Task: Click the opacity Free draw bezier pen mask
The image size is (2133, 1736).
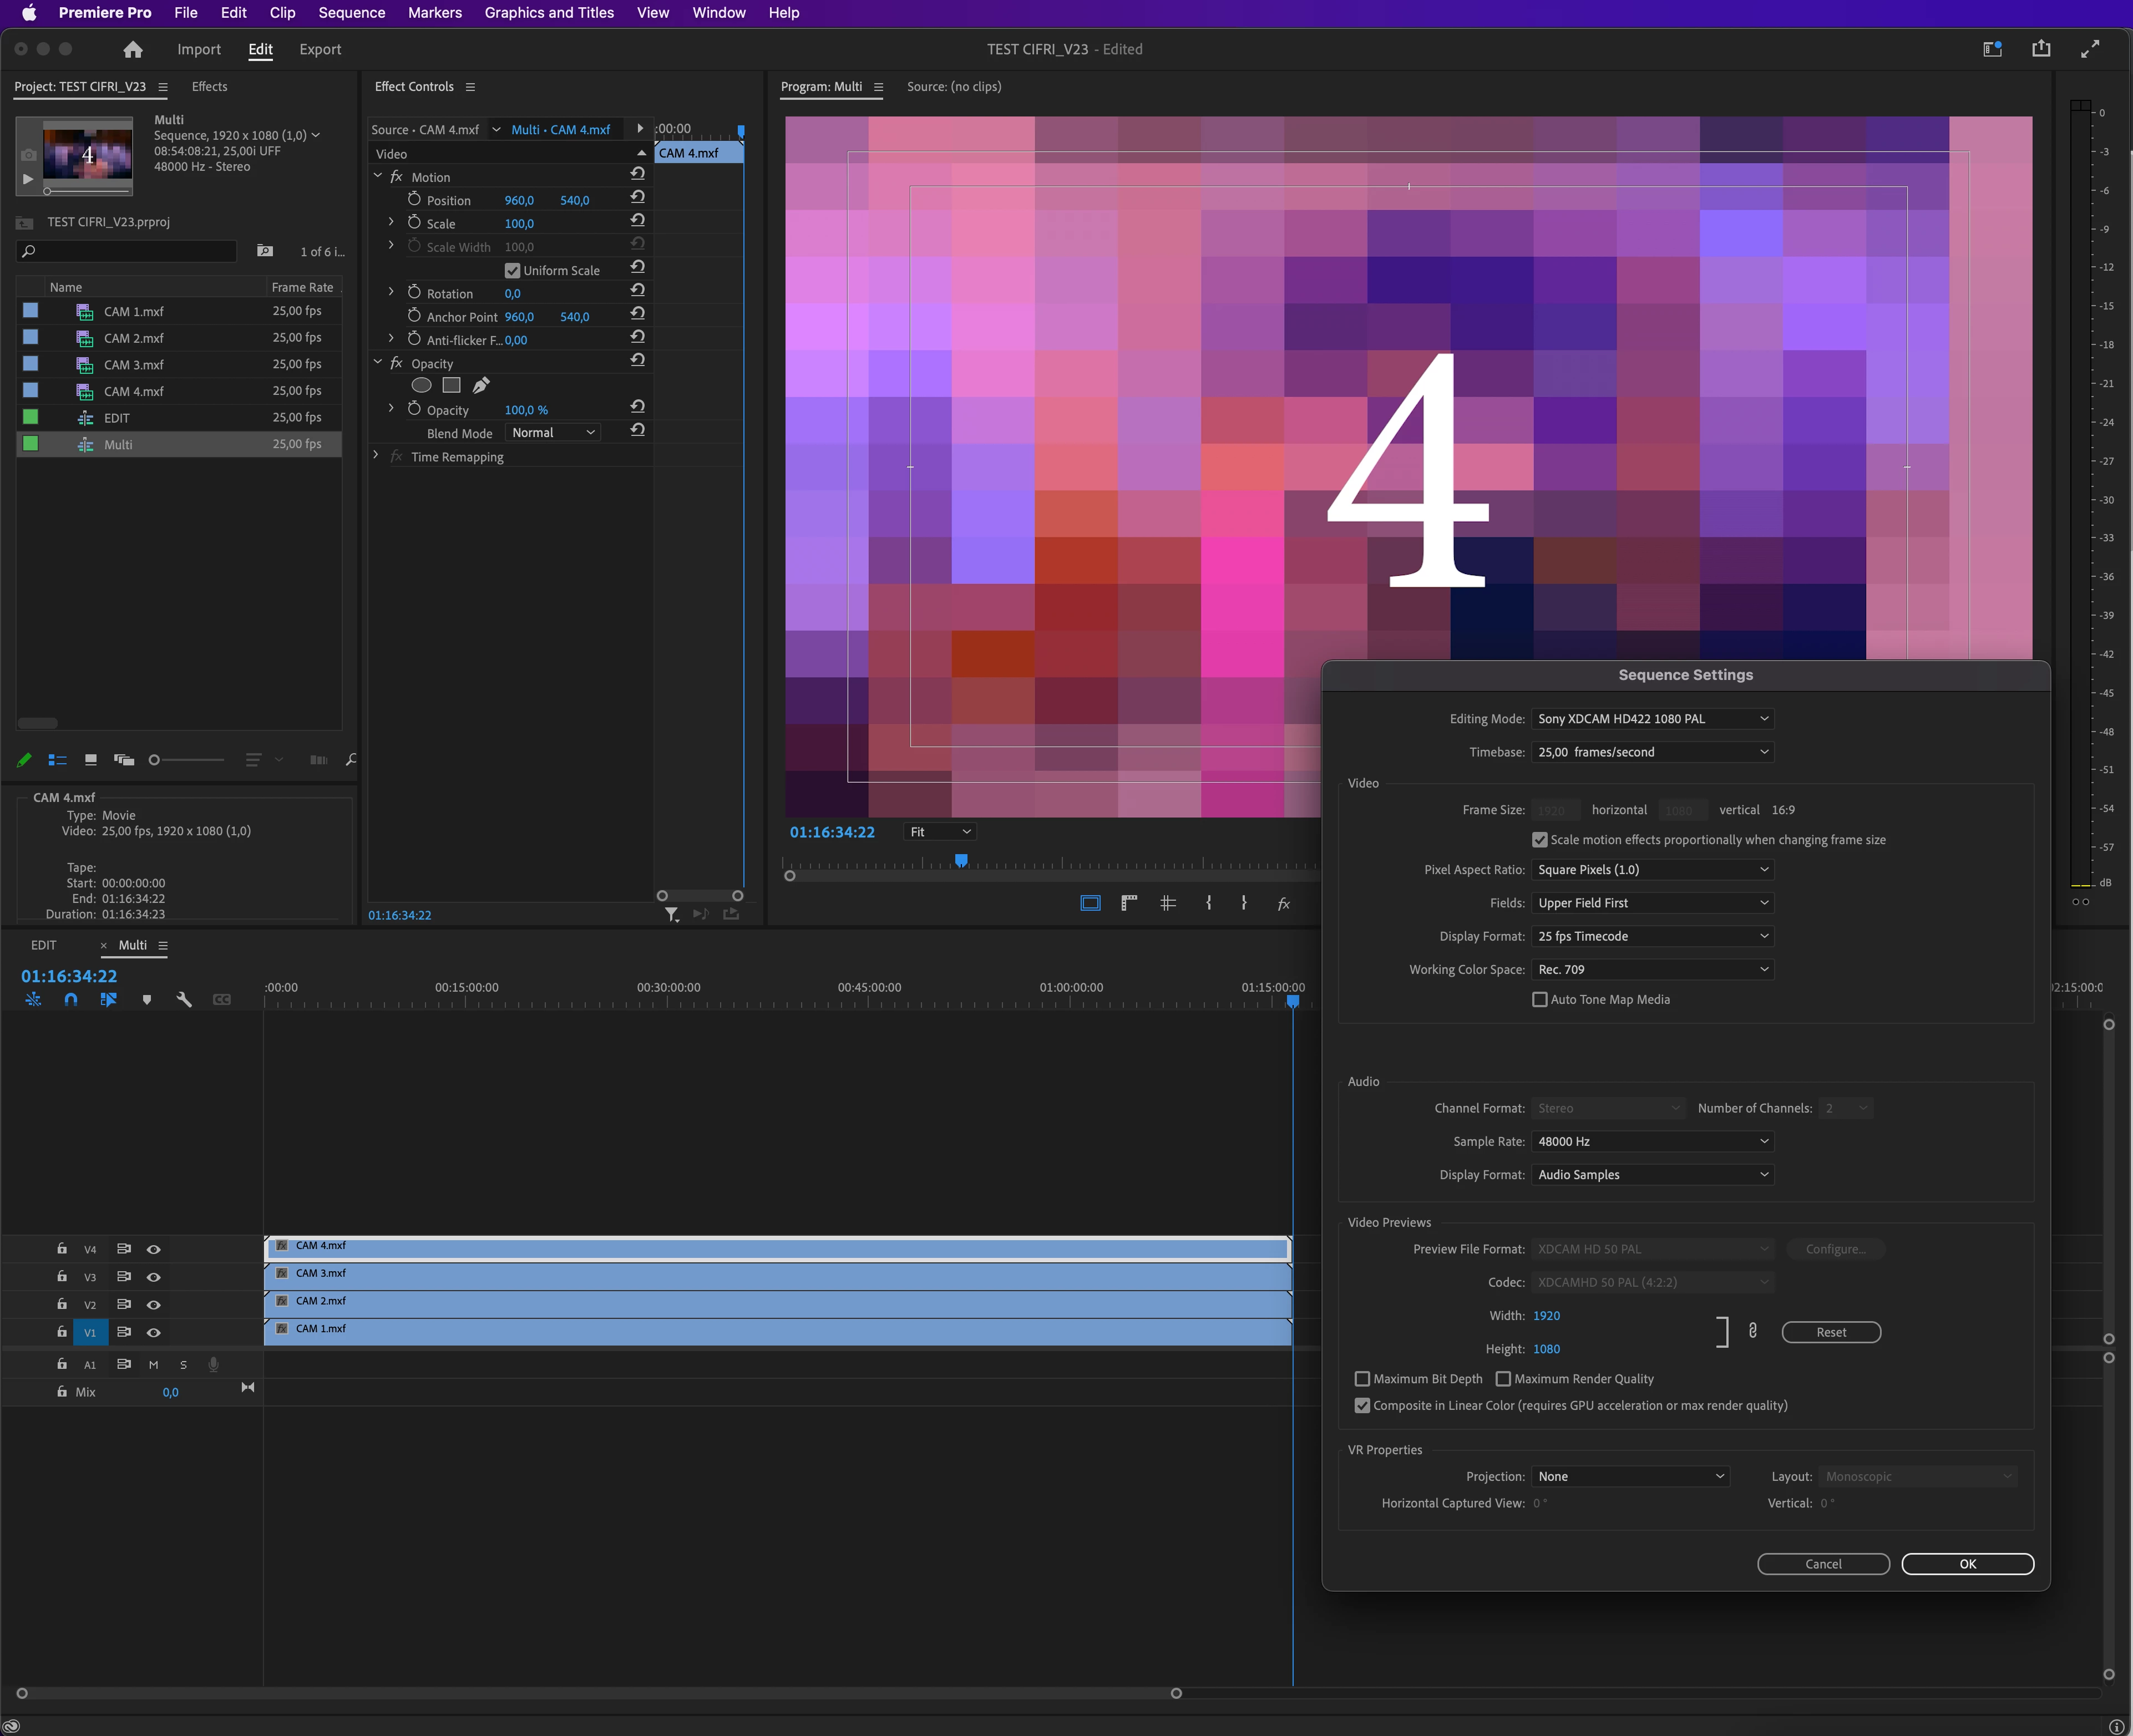Action: 481,386
